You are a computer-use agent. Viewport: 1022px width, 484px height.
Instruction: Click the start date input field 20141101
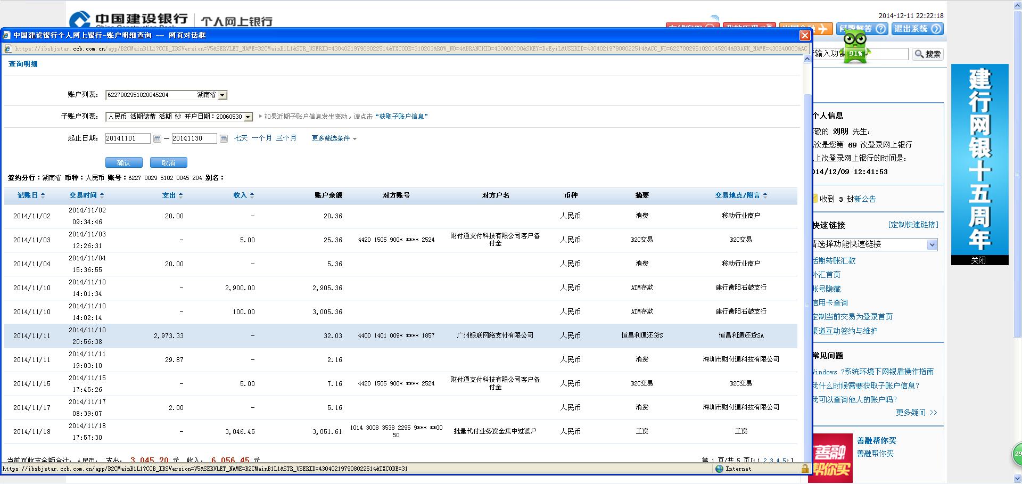[x=128, y=138]
